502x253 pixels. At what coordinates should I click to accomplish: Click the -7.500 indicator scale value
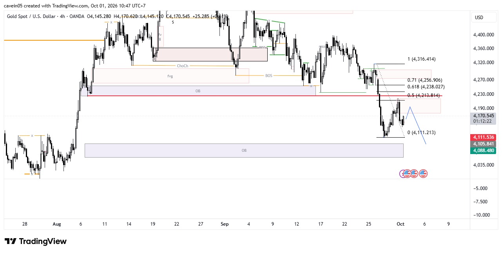[480, 201]
